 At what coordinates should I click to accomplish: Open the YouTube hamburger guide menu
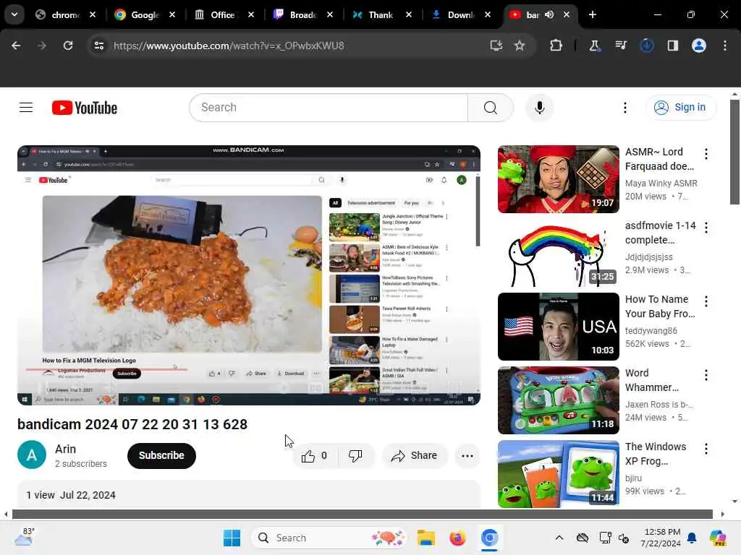(26, 108)
